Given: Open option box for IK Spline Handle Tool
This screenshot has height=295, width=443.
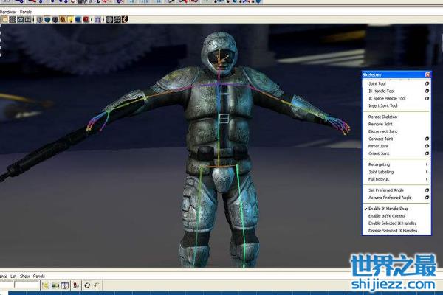Looking at the screenshot, I should [427, 99].
